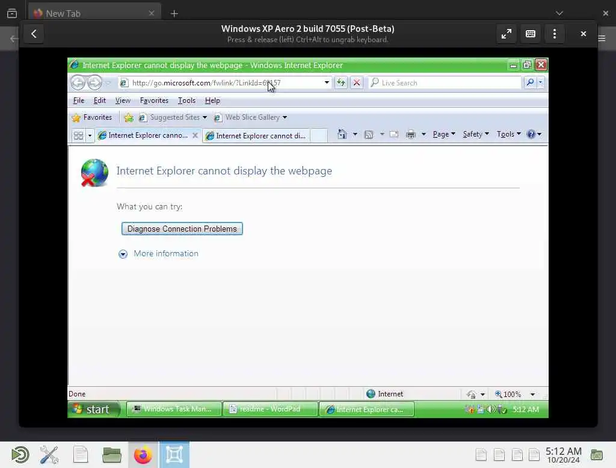Viewport: 616px width, 468px height.
Task: Expand the search provider dropdown arrow
Action: 541,82
